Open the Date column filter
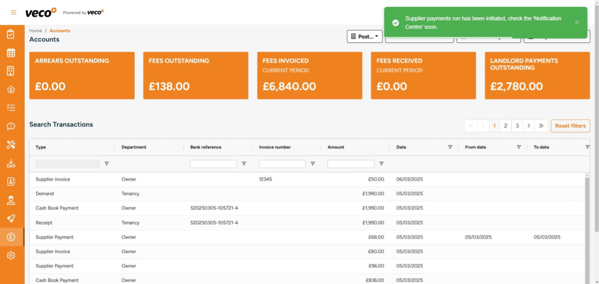The height and width of the screenshot is (284, 599). [450, 147]
